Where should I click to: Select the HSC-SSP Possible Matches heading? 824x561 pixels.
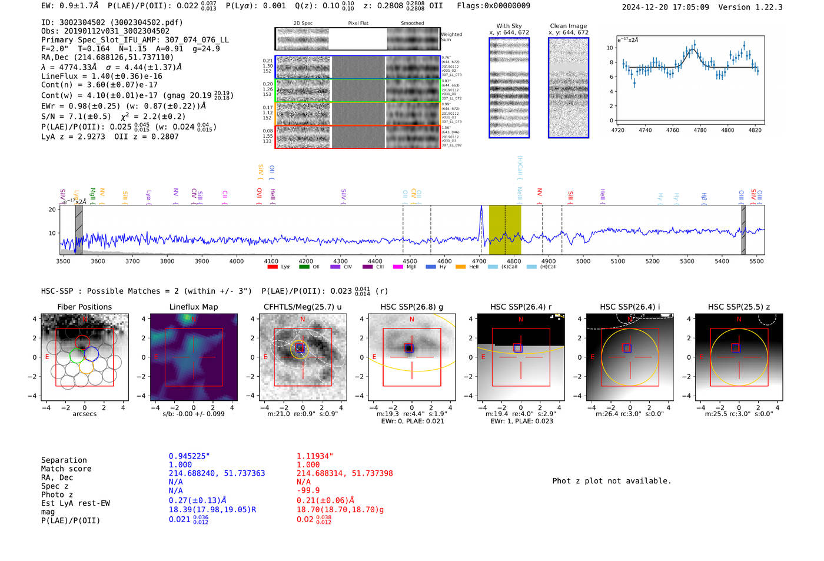point(147,291)
